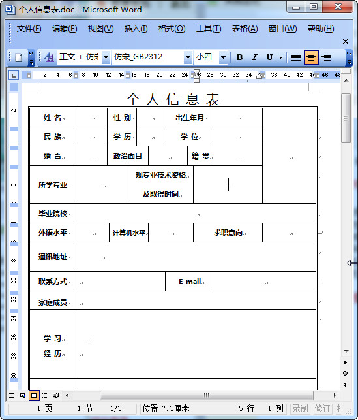Click the 个人信息表 document title
Screen dimensions: 358x420
(x=173, y=99)
